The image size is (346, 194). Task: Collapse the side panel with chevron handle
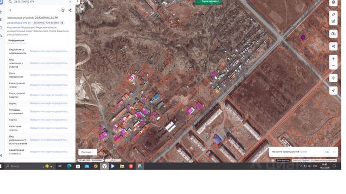pyautogui.click(x=78, y=2)
